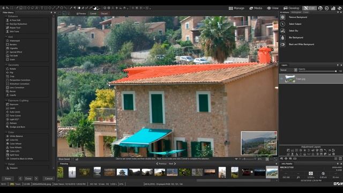Open the Rotate tool
343x193 pixels.
tap(11, 69)
